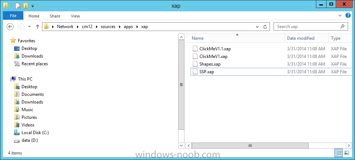Click file list scroll left arrow
Viewport: 355px width, 160px height.
189,145
